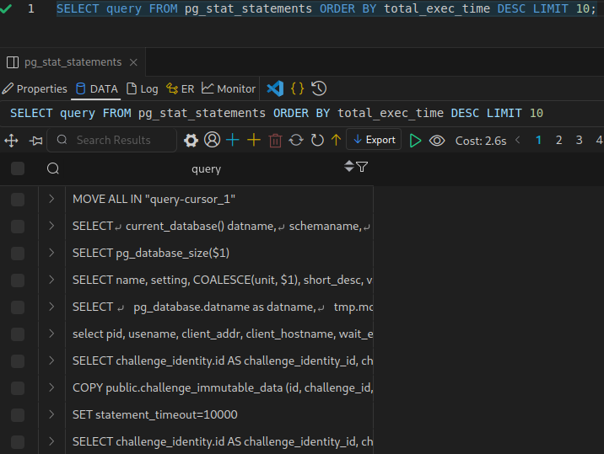Click the four-arrow move icon

point(11,141)
